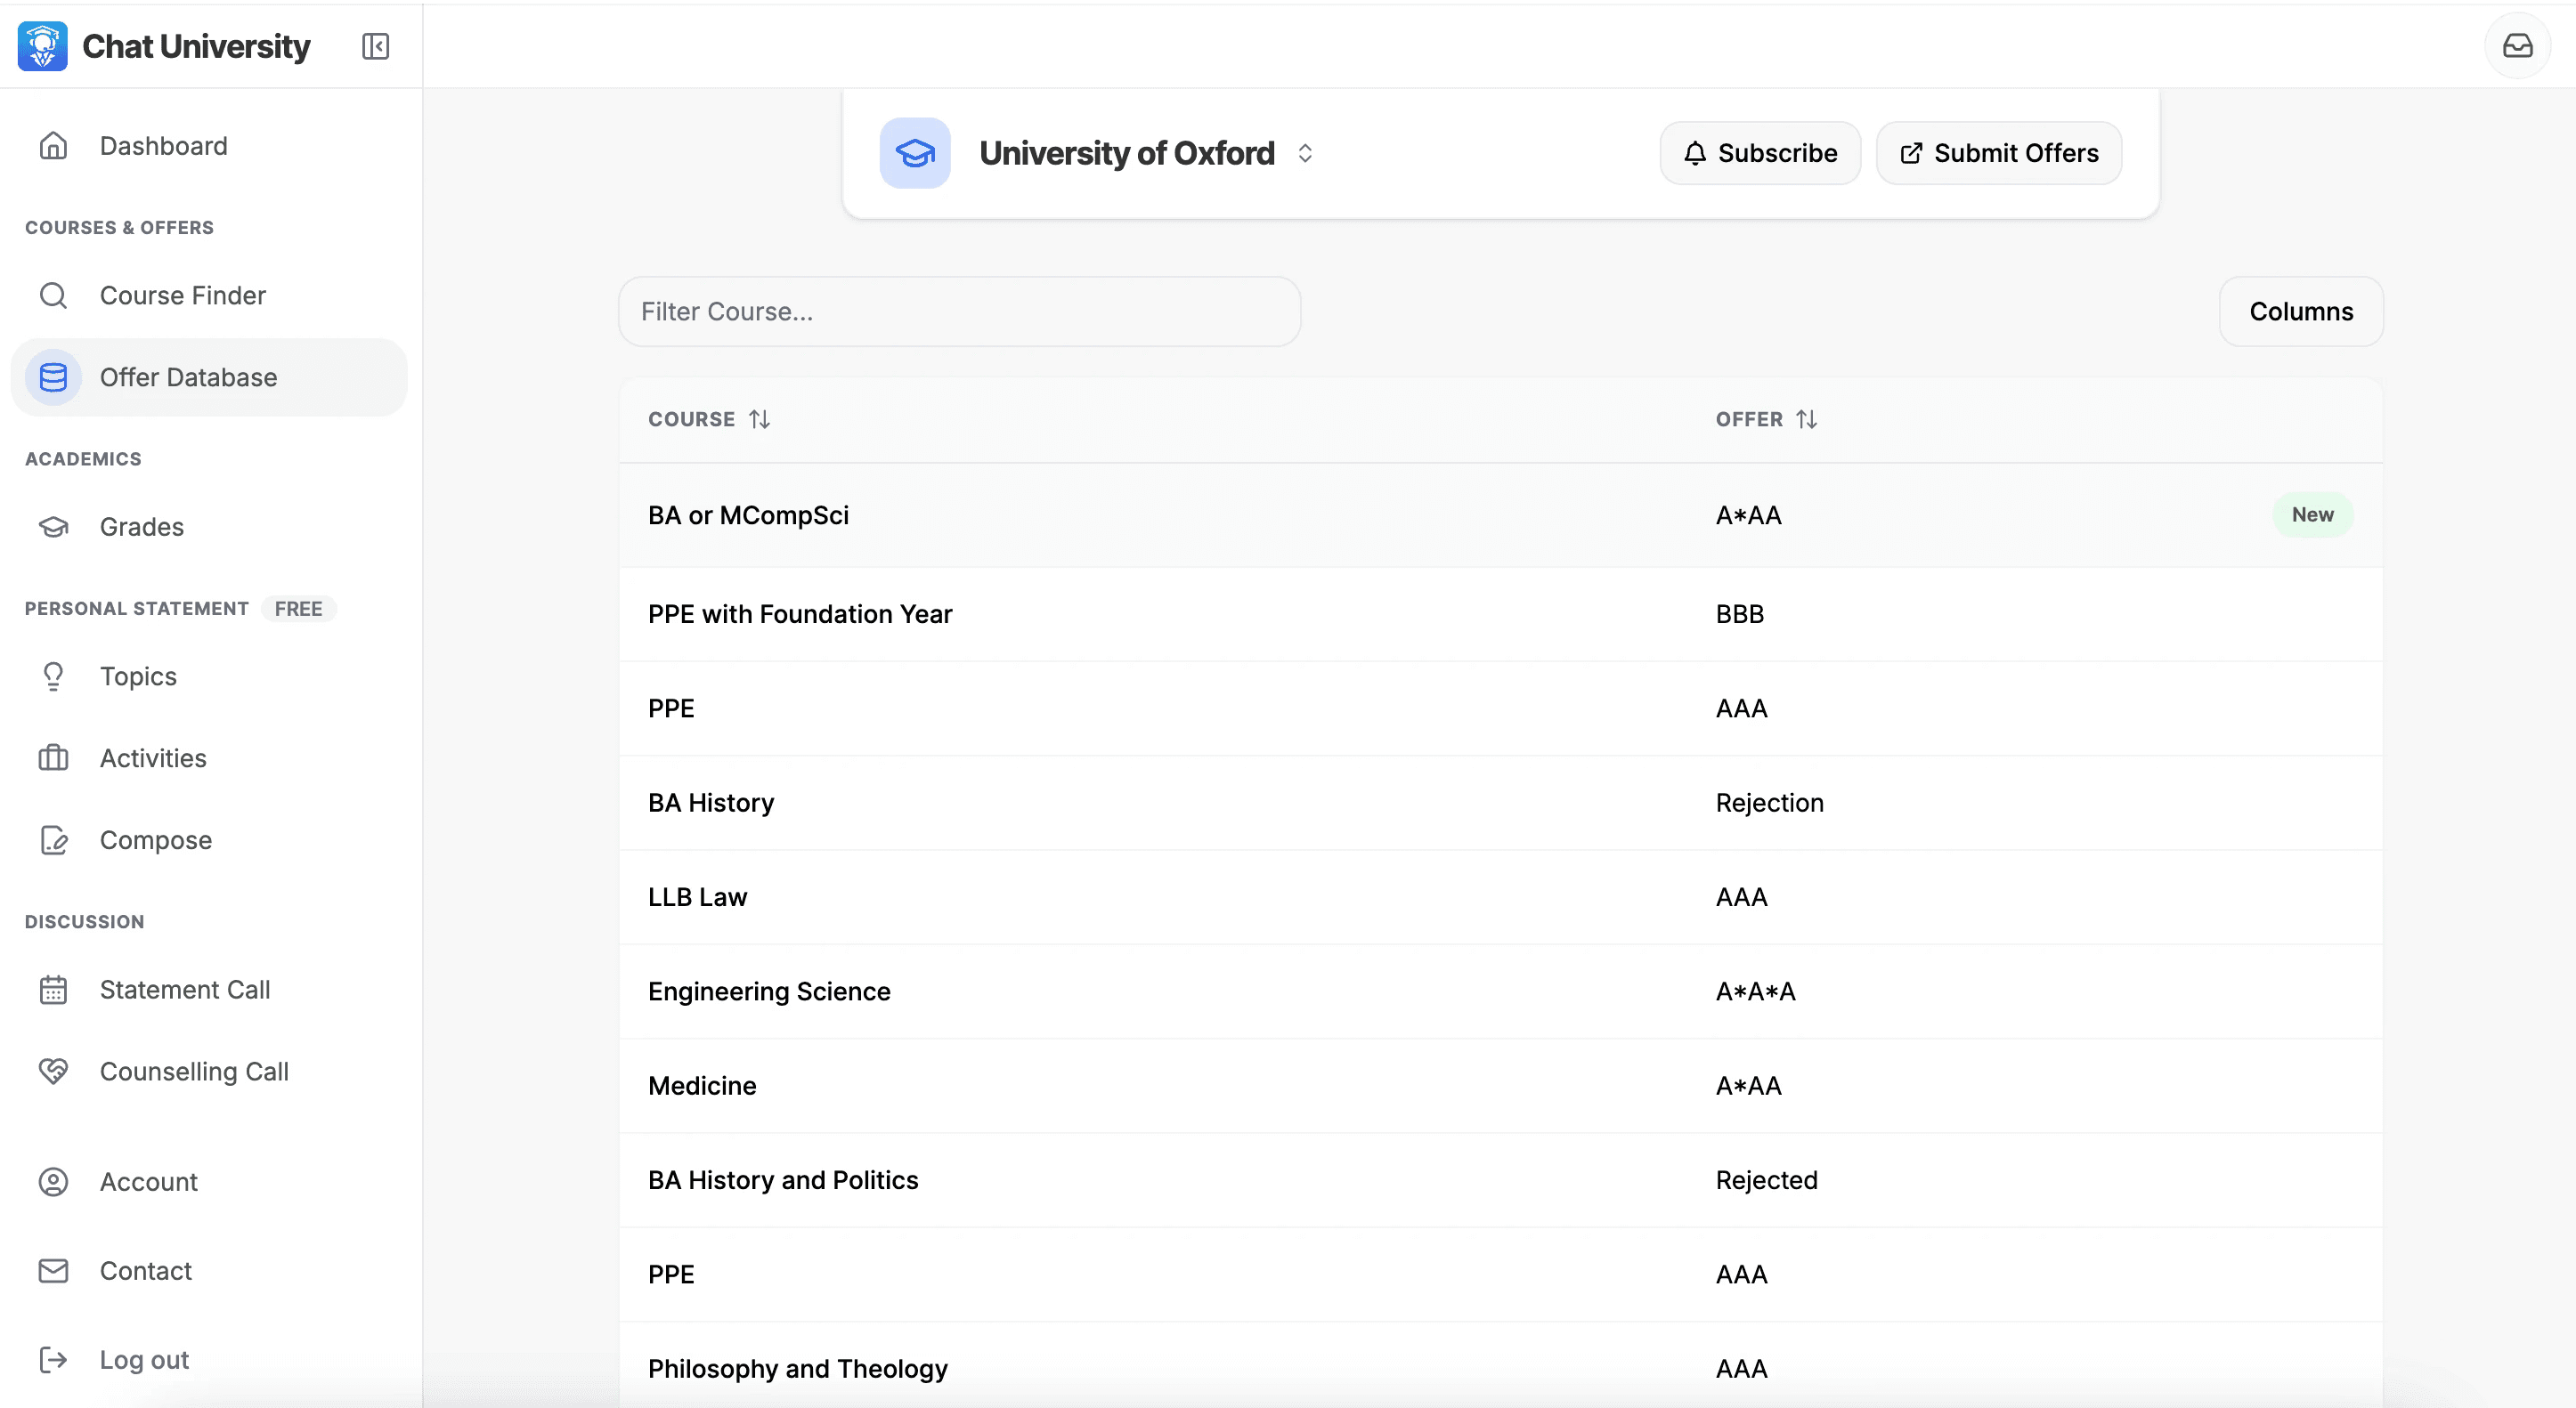Image resolution: width=2576 pixels, height=1408 pixels.
Task: Click the Log out arrow icon
Action: 53,1360
